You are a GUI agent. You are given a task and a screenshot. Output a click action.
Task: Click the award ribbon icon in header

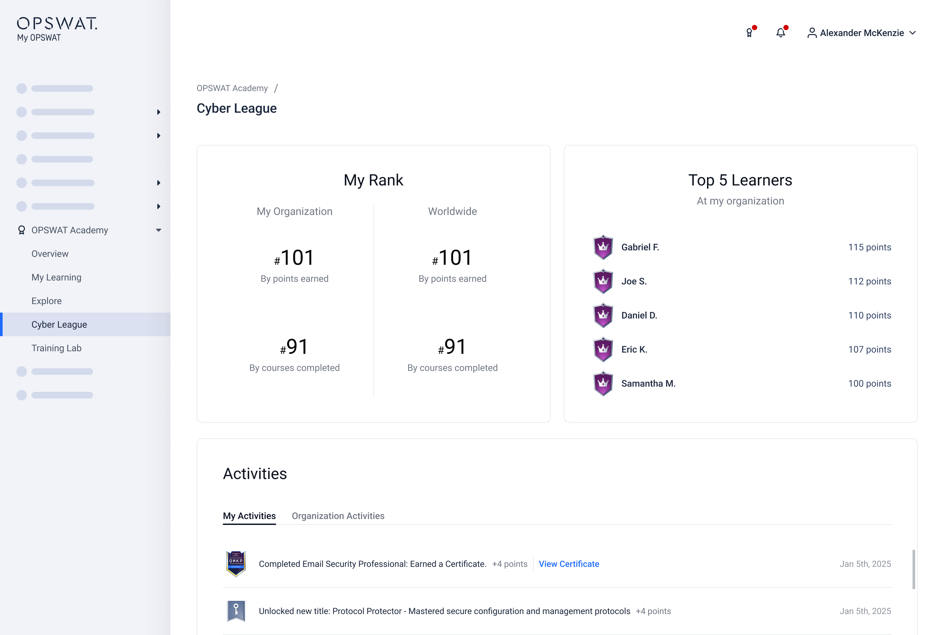coord(750,33)
